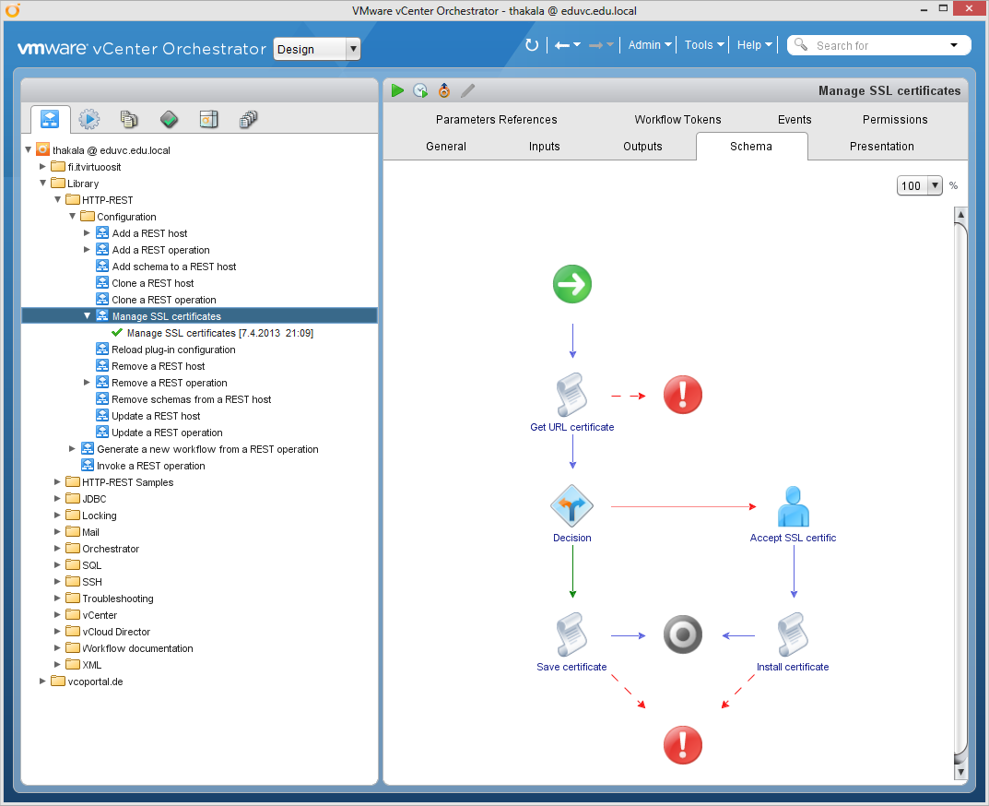Viewport: 989px width, 806px height.
Task: Click the search magnifier icon
Action: (x=800, y=45)
